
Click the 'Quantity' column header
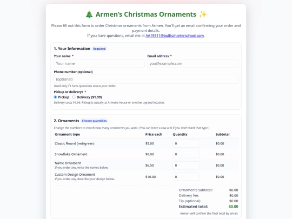tap(180, 134)
